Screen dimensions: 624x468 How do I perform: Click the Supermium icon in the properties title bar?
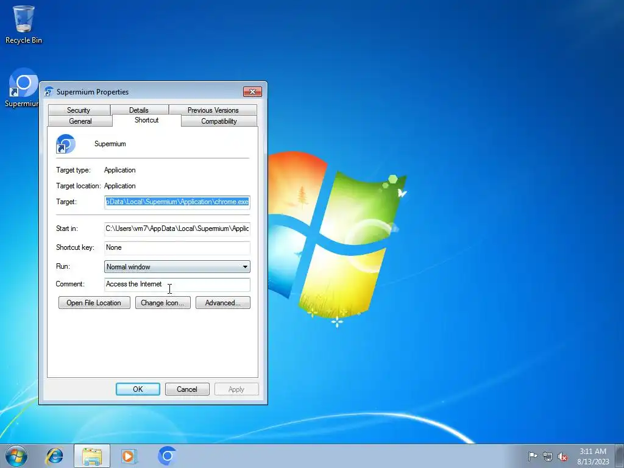point(49,92)
